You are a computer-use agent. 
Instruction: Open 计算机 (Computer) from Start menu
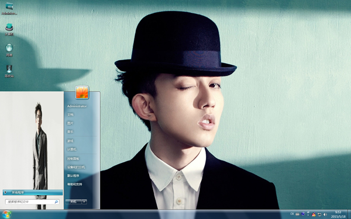click(x=72, y=150)
